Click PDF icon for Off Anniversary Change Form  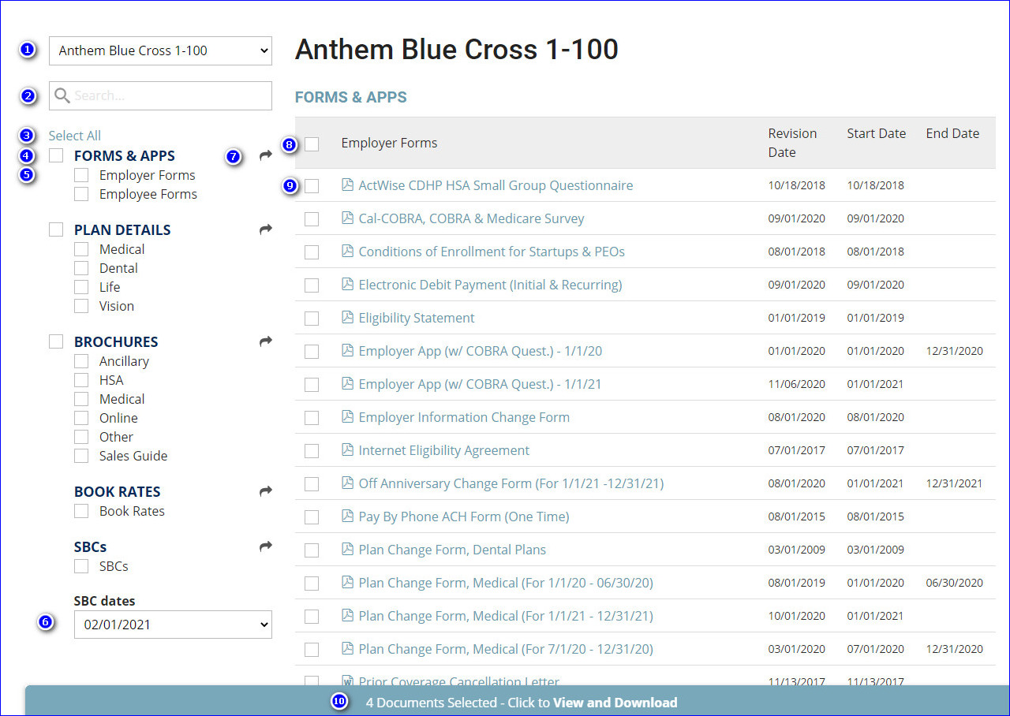click(347, 483)
